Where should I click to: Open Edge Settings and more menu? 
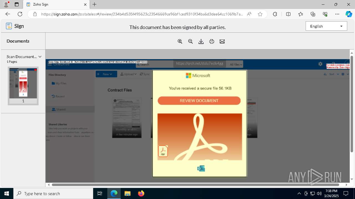(337, 14)
